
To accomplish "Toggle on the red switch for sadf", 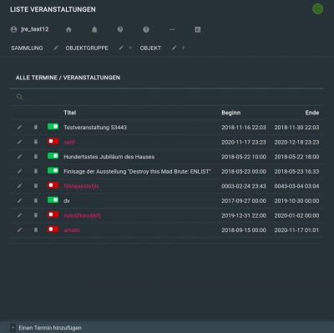I will pyautogui.click(x=53, y=141).
